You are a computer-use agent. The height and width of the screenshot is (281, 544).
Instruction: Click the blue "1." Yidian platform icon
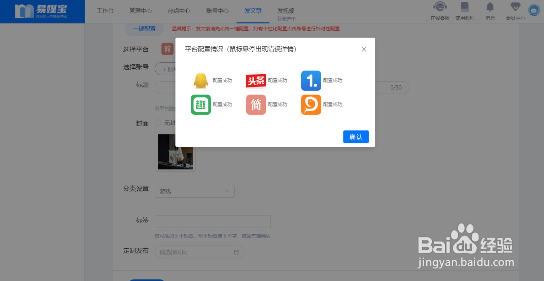(311, 81)
